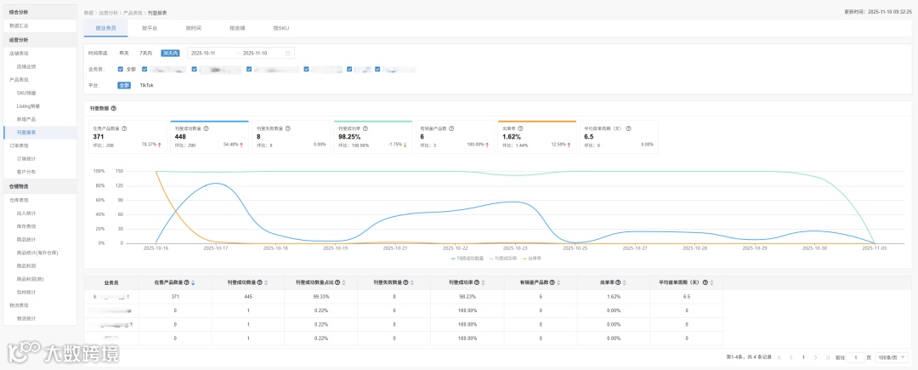Click help icon in 刊登失败数量 table header
The image size is (918, 370).
pyautogui.click(x=405, y=282)
